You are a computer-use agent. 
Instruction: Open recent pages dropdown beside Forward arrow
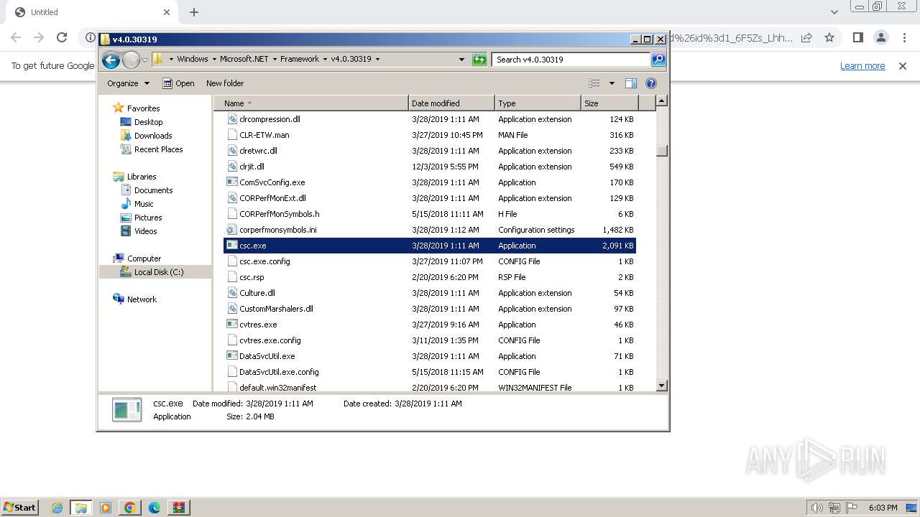[x=144, y=60]
